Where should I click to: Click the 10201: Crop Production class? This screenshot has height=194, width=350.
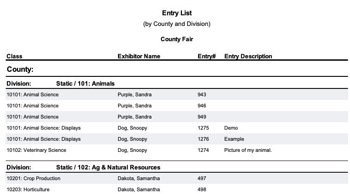(33, 178)
